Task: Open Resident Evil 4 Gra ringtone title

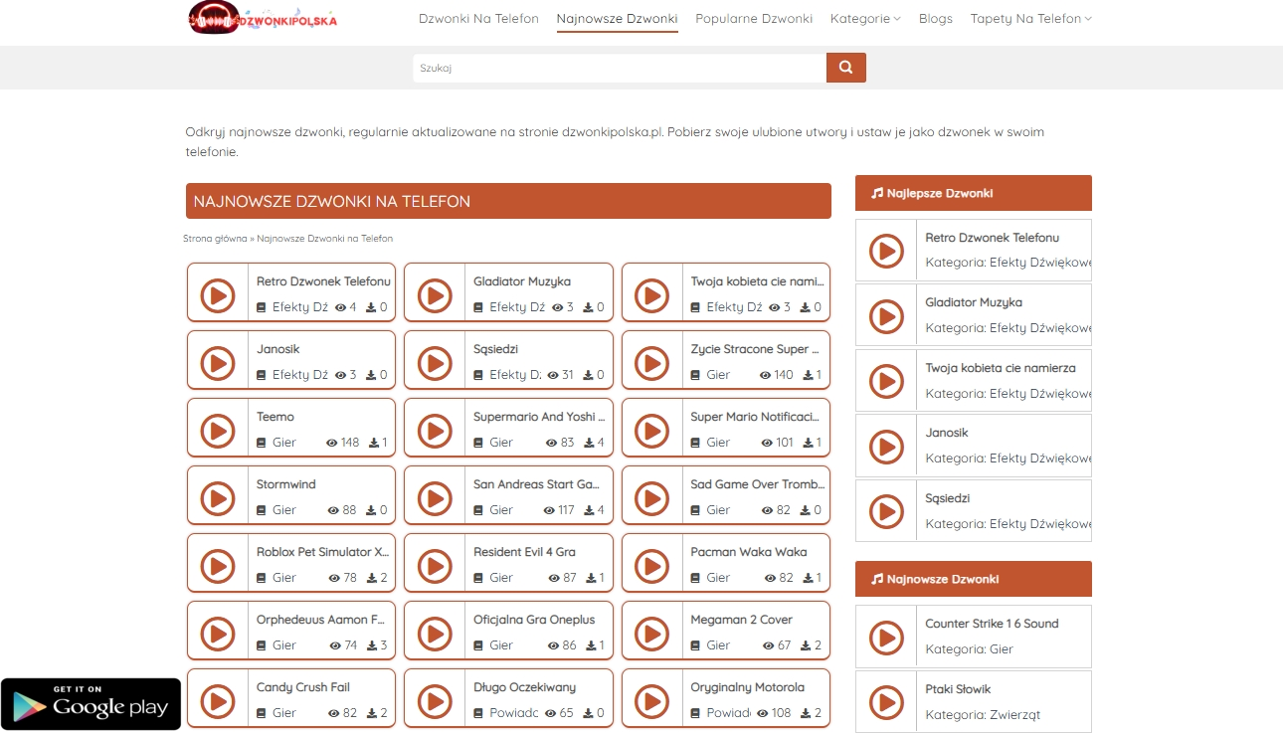Action: coord(524,552)
